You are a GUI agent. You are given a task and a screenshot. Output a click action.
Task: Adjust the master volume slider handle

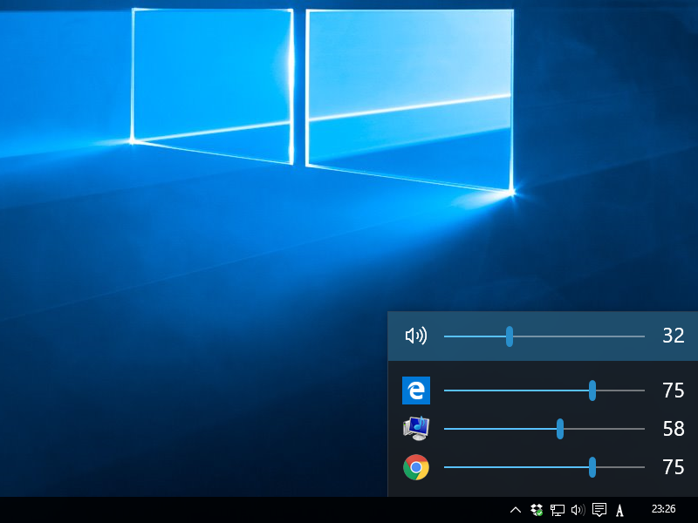click(x=510, y=336)
